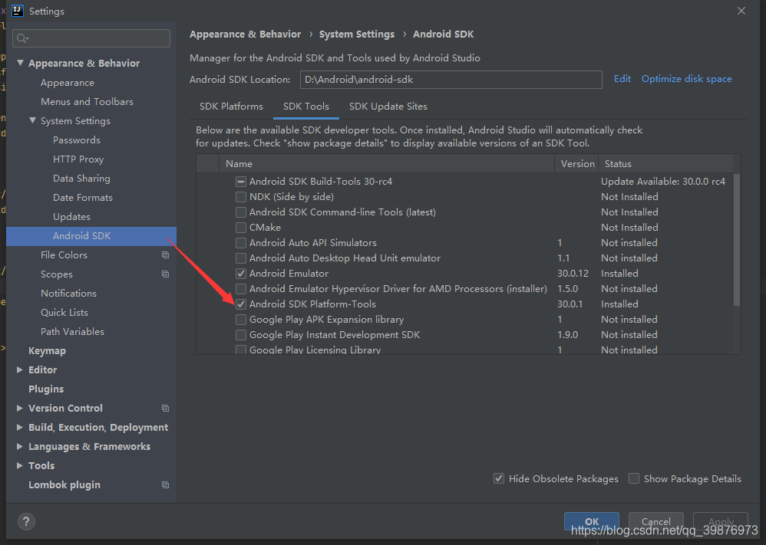
Task: Click the Cancel button
Action: pyautogui.click(x=655, y=521)
